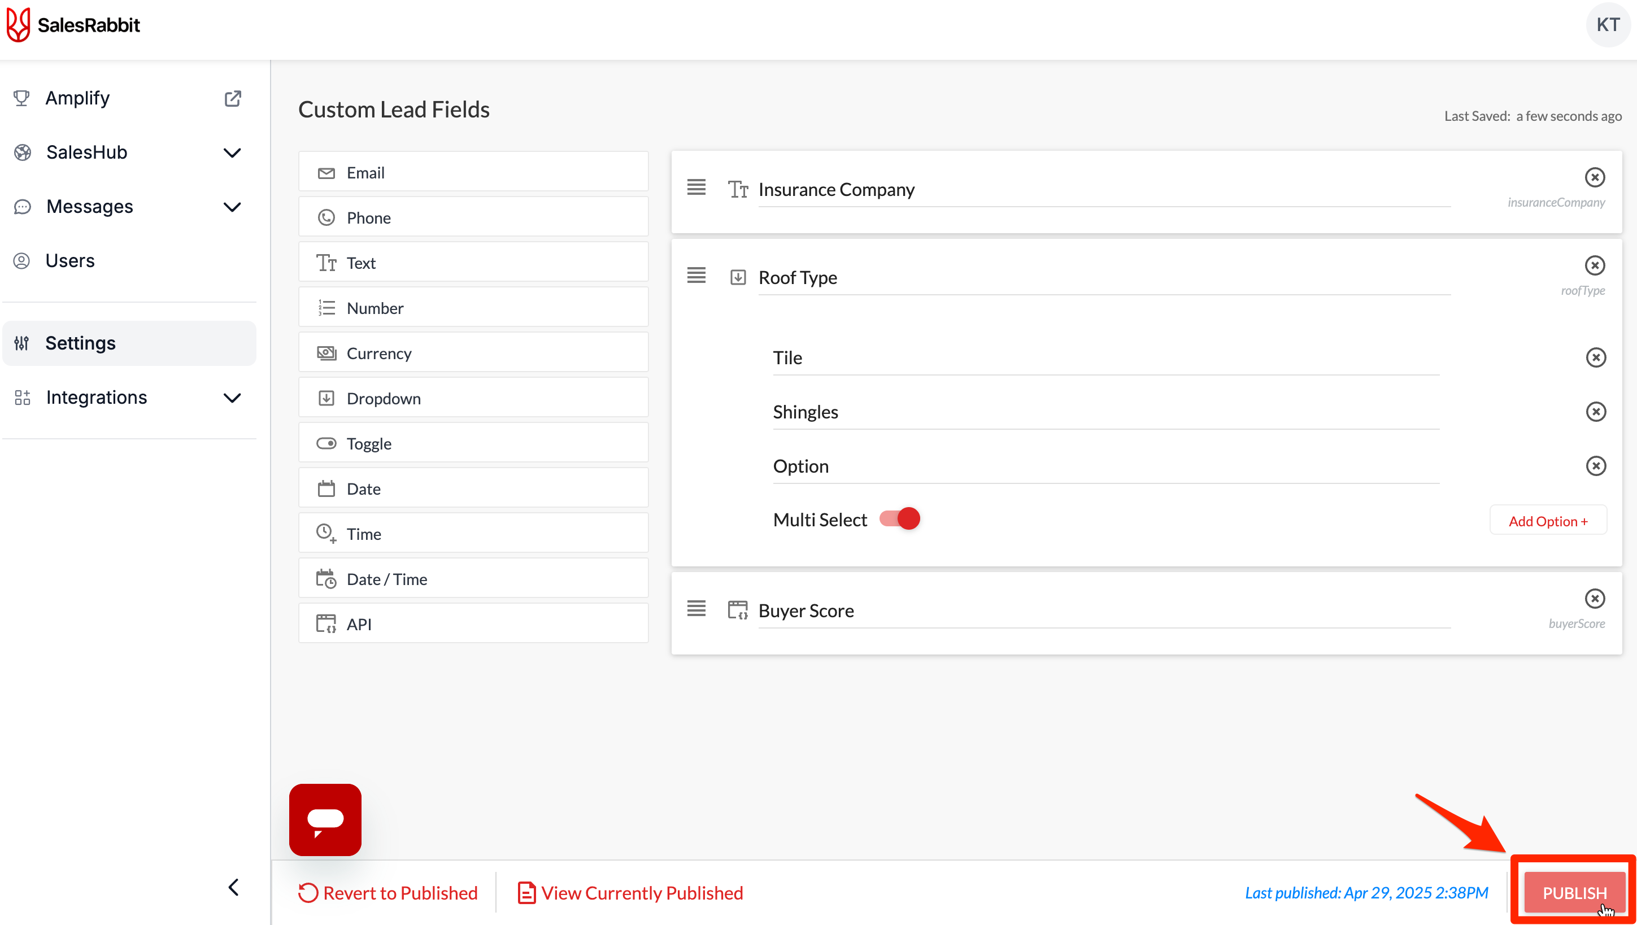This screenshot has width=1637, height=925.
Task: Add a Currency field type
Action: 473,352
